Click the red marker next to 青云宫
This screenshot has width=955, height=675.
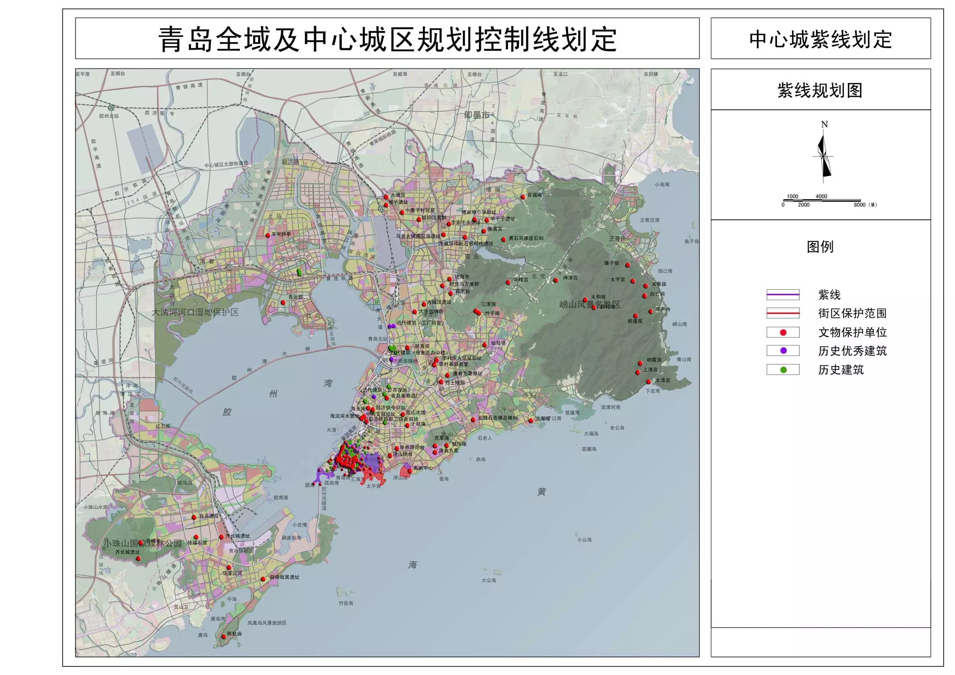pos(283,303)
